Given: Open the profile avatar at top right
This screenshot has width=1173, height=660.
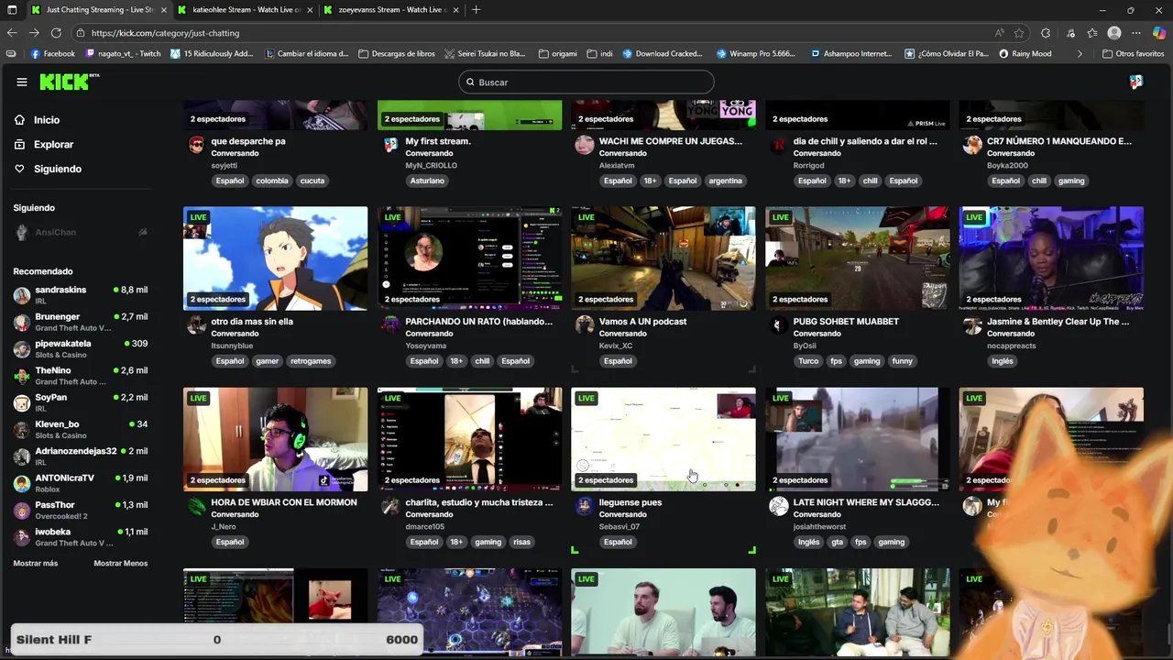Looking at the screenshot, I should coord(1135,82).
